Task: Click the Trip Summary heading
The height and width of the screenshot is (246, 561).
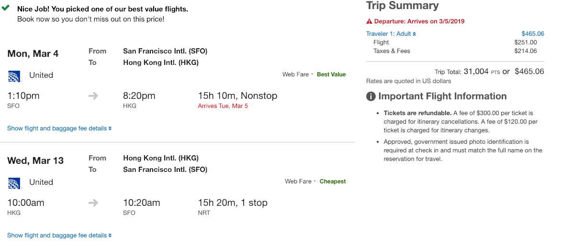Action: 402,6
